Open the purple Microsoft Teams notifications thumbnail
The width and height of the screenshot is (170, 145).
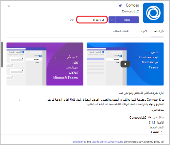point(45,64)
